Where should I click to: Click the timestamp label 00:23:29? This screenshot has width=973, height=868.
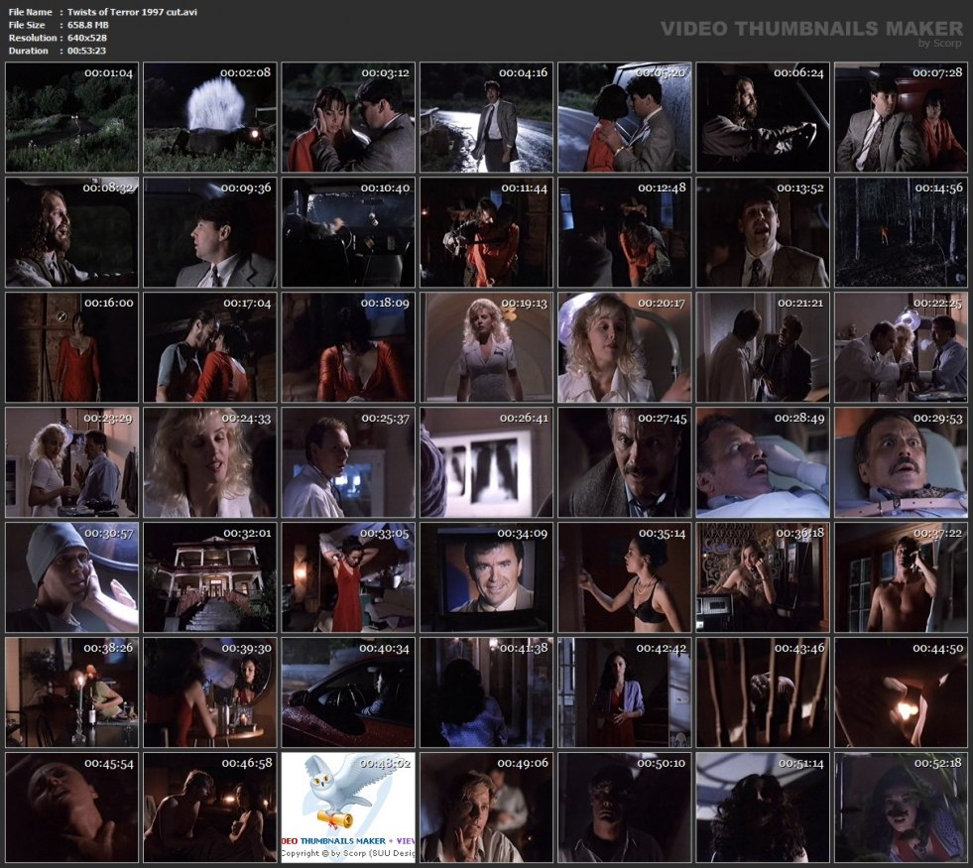(x=108, y=418)
